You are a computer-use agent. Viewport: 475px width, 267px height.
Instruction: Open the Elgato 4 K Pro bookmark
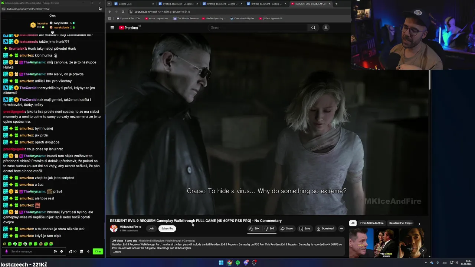click(x=129, y=18)
